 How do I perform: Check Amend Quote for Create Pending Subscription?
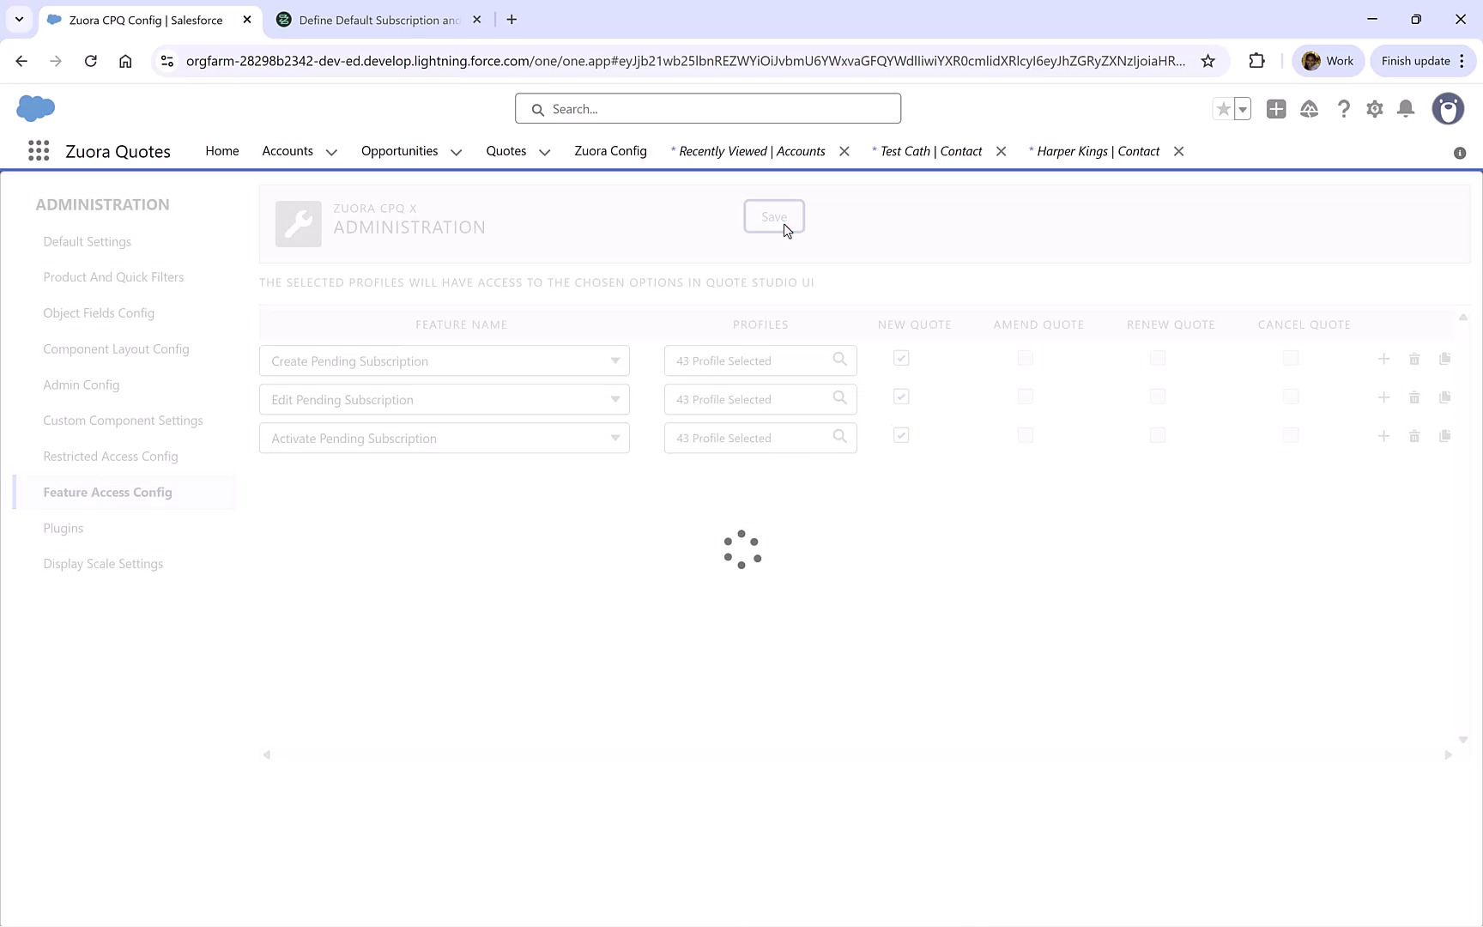[1025, 358]
